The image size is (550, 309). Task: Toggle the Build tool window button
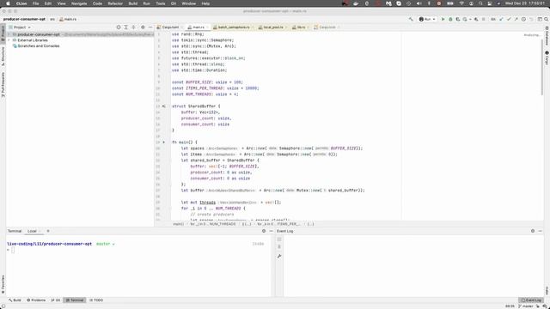tap(15, 300)
